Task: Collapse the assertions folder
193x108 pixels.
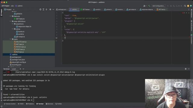Action: [12, 24]
